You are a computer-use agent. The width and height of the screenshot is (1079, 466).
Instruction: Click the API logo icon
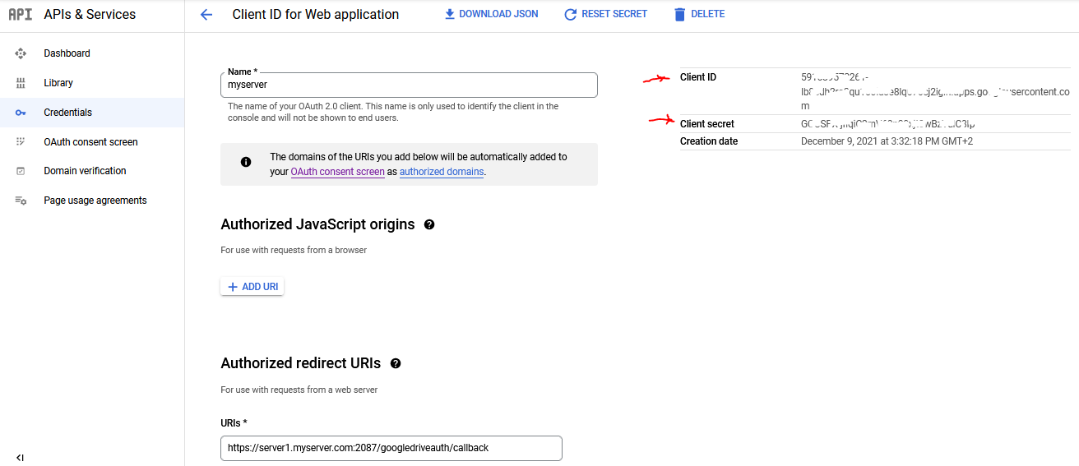(20, 15)
